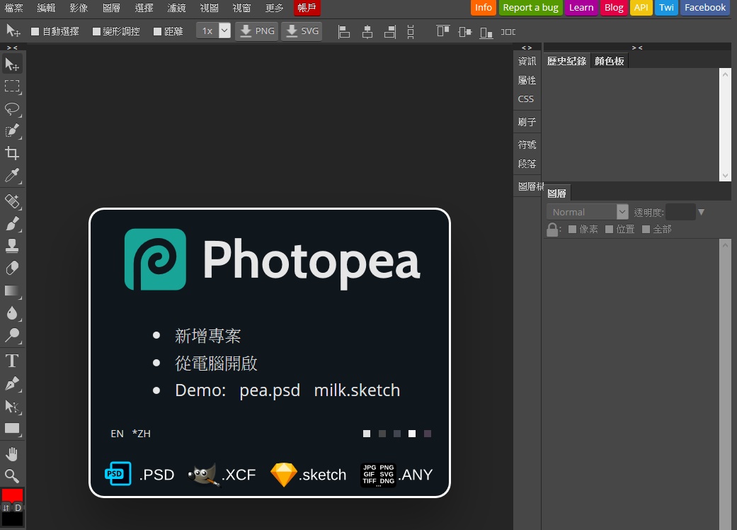Open the 編輯 menu
This screenshot has height=530, width=737.
tap(46, 8)
